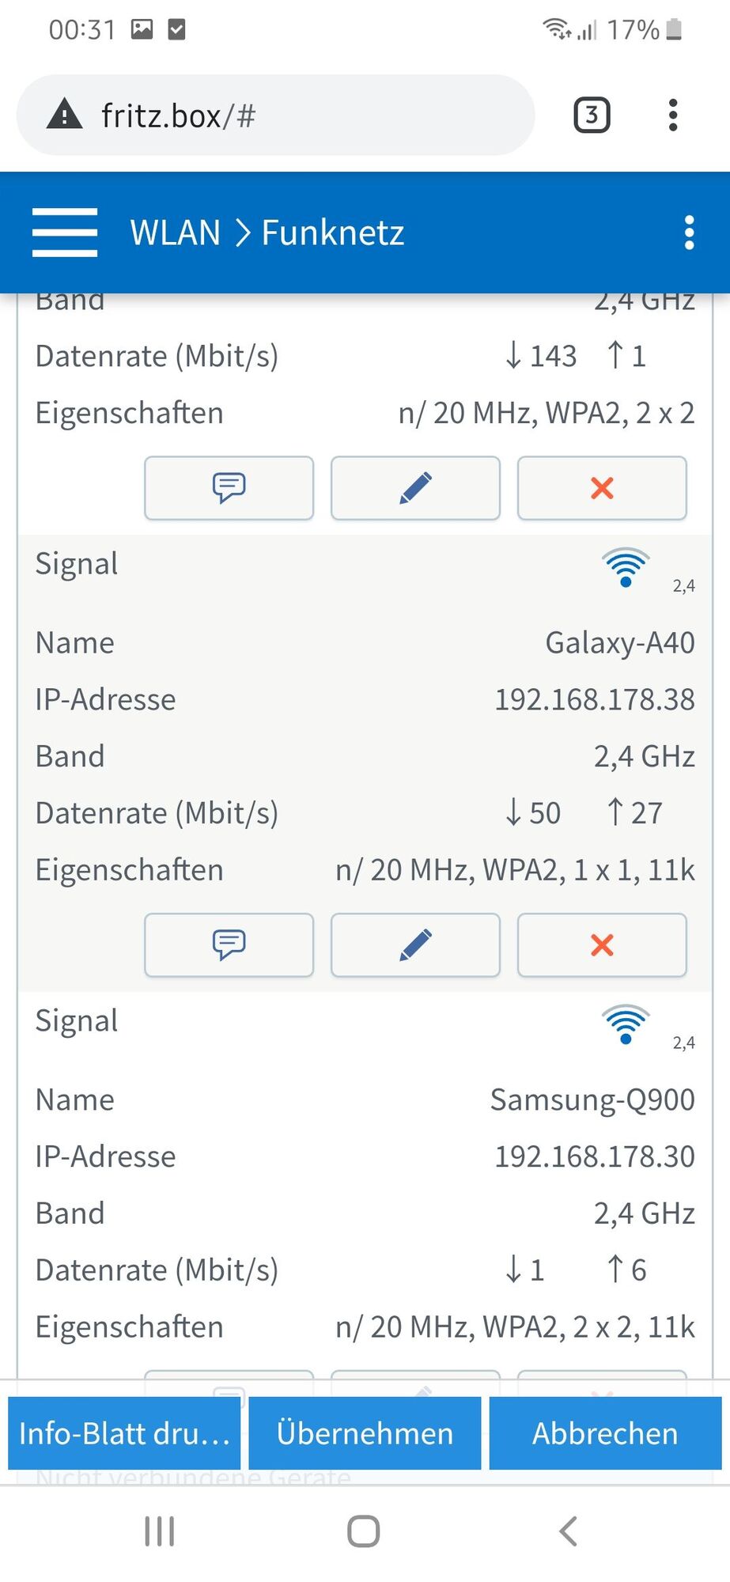The image size is (730, 1582).
Task: Select the fritz.box address bar field
Action: coord(275,115)
